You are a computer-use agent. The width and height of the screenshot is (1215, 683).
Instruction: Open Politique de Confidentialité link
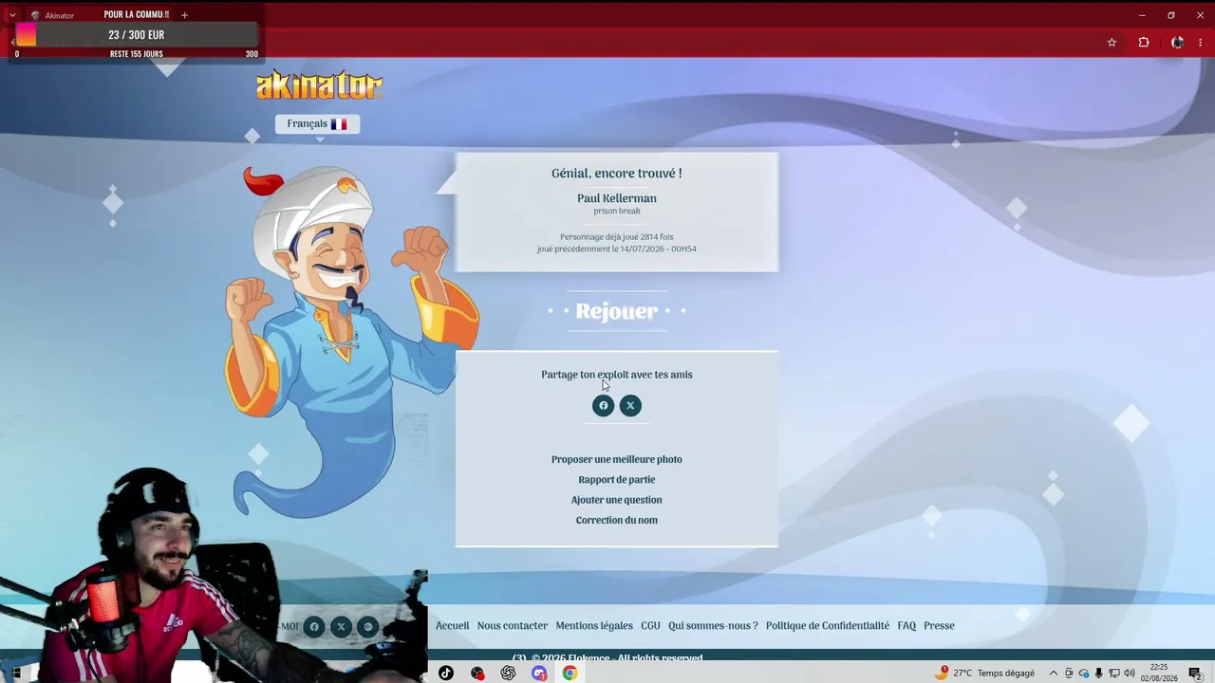(x=828, y=626)
